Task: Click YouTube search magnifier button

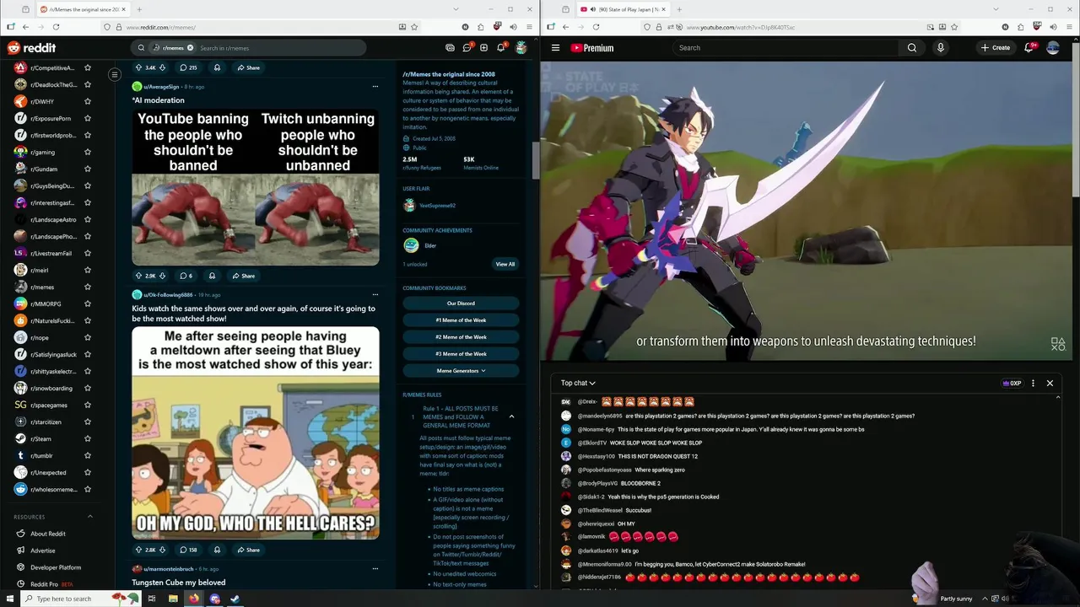Action: (x=912, y=48)
